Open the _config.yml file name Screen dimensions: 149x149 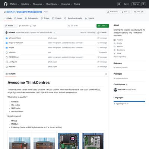[13, 62]
